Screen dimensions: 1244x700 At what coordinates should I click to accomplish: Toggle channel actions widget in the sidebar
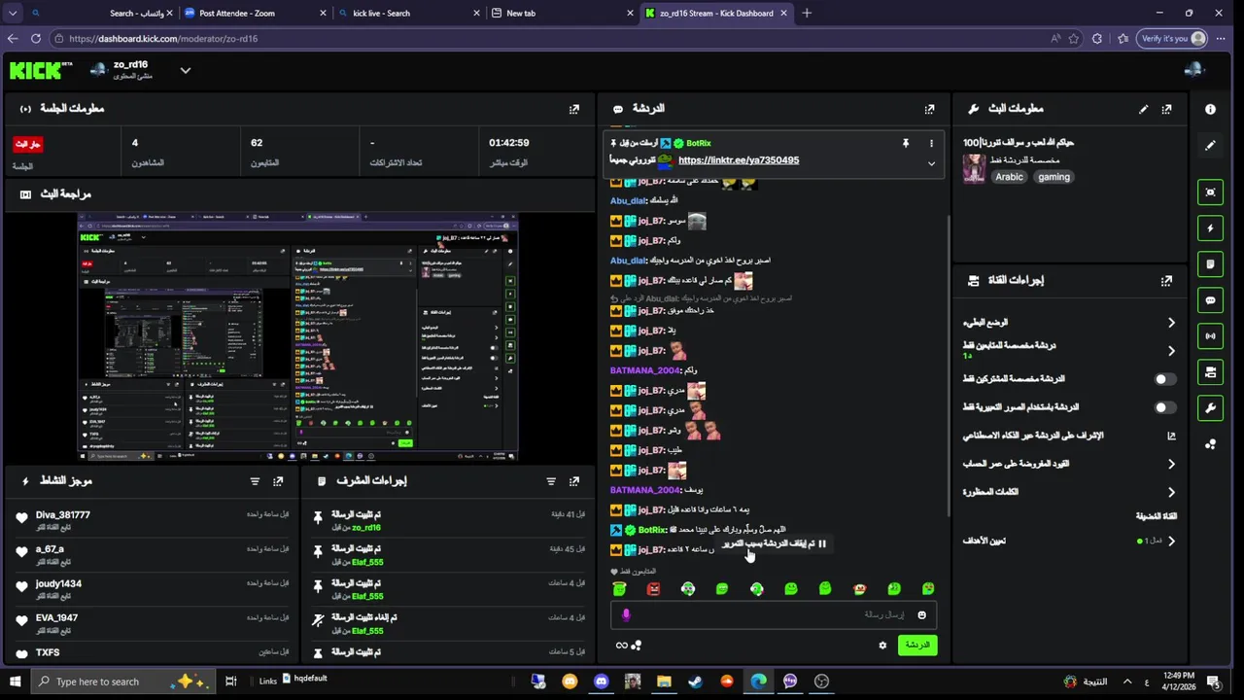pyautogui.click(x=1210, y=371)
